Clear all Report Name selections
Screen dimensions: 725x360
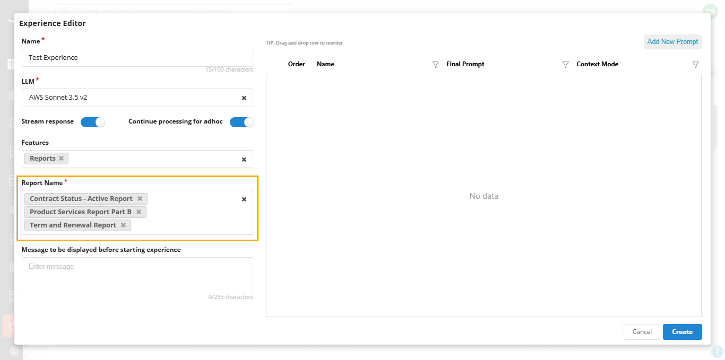click(244, 199)
